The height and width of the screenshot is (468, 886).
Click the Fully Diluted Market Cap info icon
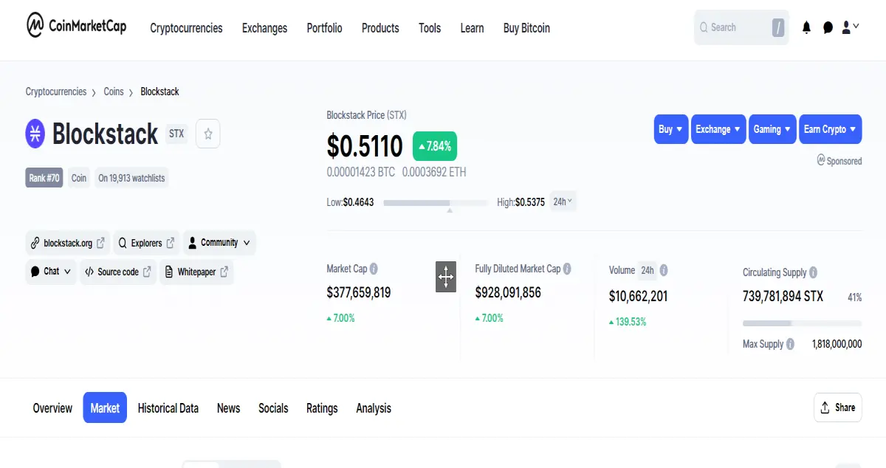point(567,269)
